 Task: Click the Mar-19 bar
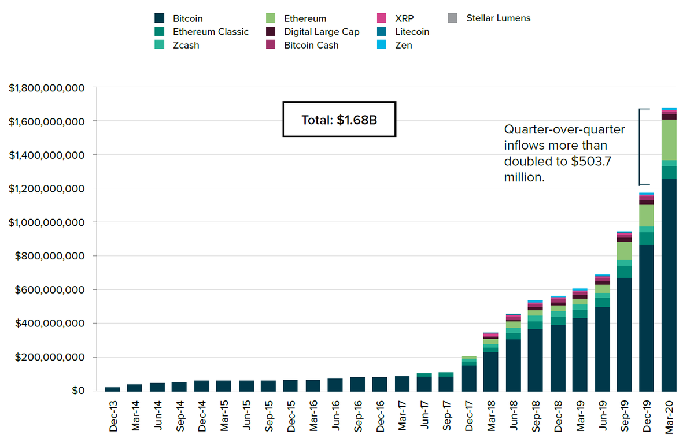[x=580, y=340]
